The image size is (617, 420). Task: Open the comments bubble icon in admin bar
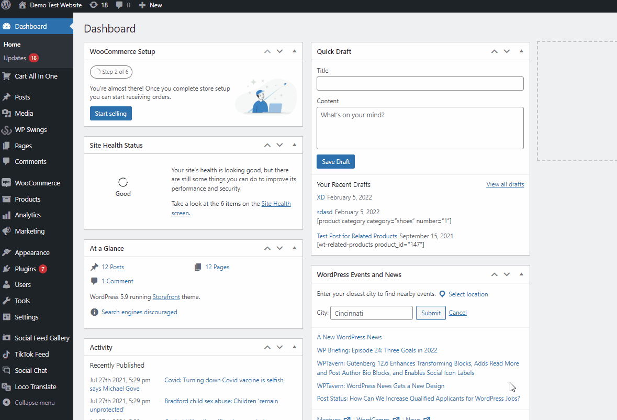coord(119,5)
